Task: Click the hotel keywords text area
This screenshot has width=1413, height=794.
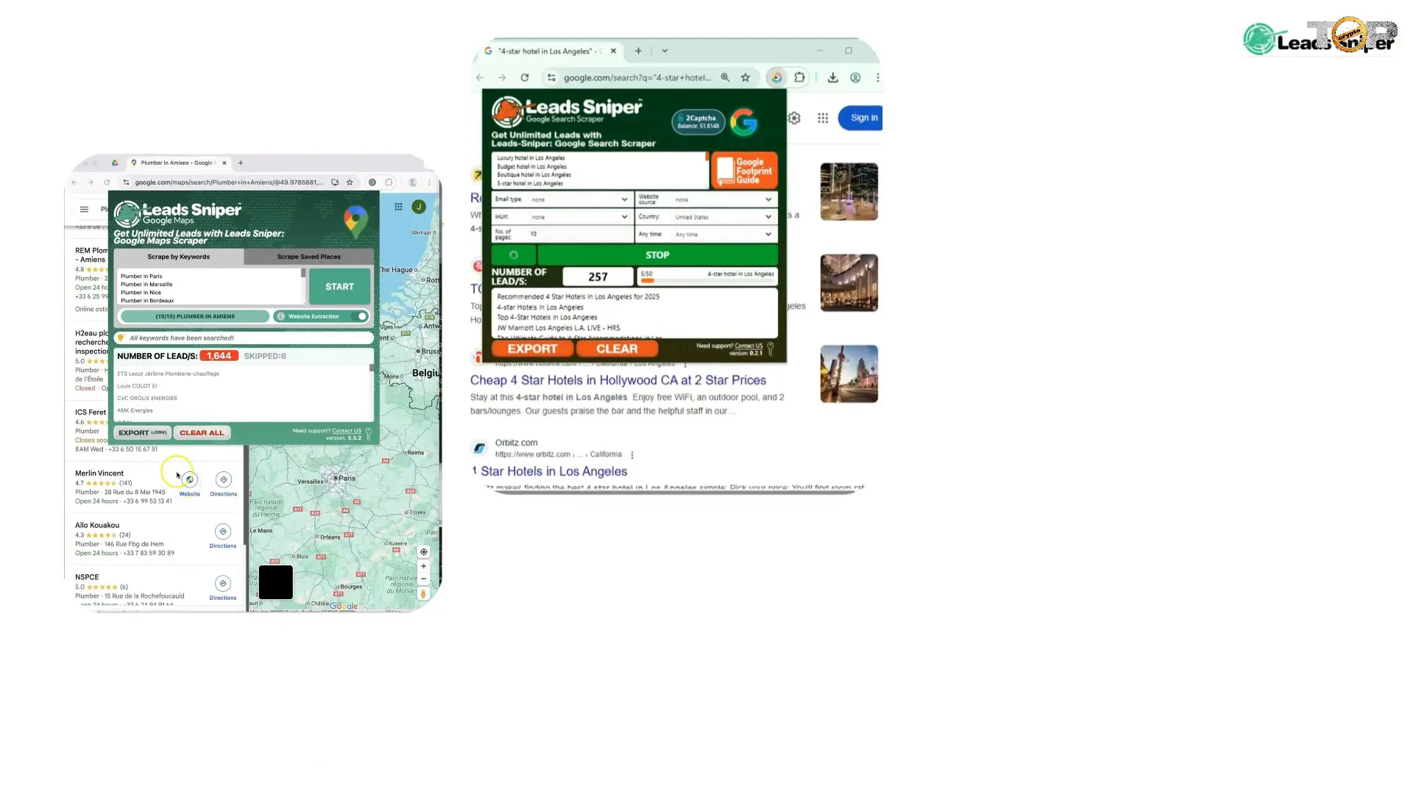Action: tap(599, 171)
